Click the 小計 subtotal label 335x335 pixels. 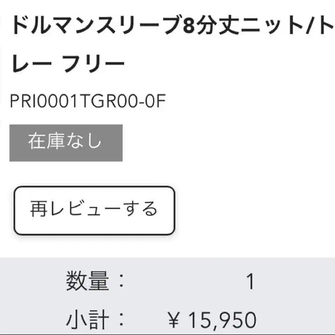click(87, 321)
